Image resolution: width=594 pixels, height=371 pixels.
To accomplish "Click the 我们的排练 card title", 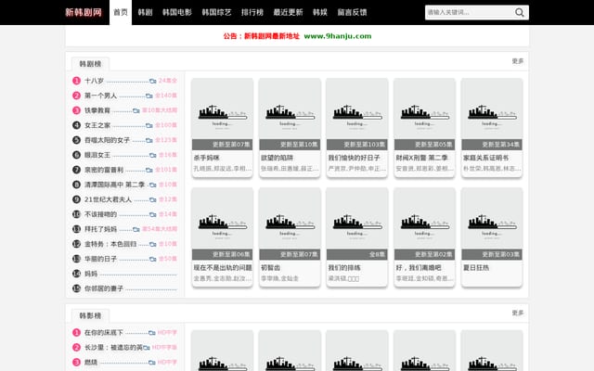I will click(x=344, y=268).
